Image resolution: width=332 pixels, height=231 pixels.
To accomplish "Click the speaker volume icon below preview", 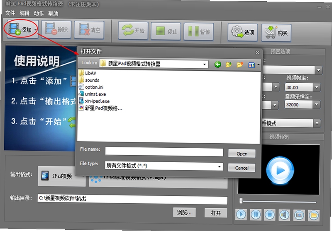I will pyautogui.click(x=284, y=215).
